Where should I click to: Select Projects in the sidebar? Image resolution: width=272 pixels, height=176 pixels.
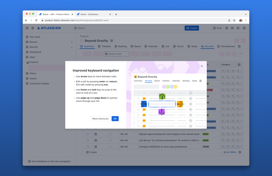[32, 62]
